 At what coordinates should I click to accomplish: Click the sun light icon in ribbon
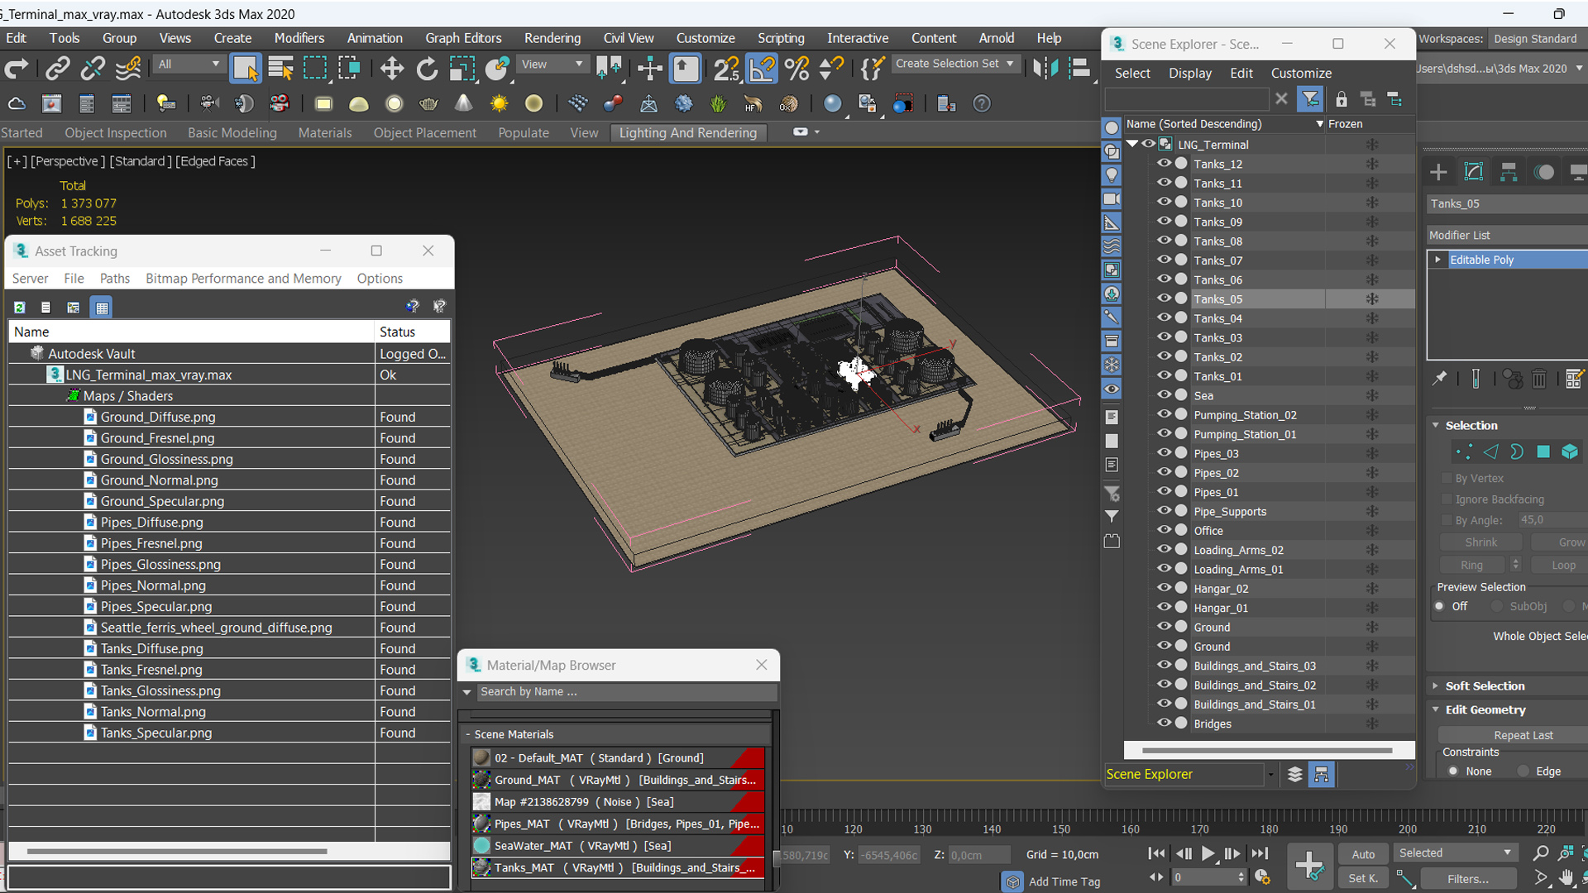coord(499,103)
